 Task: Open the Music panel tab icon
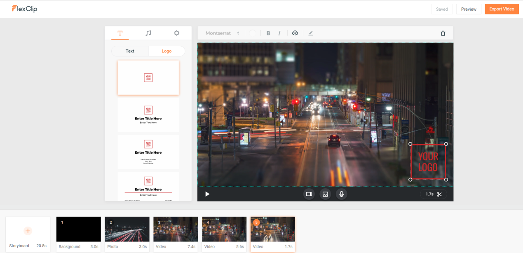(148, 33)
